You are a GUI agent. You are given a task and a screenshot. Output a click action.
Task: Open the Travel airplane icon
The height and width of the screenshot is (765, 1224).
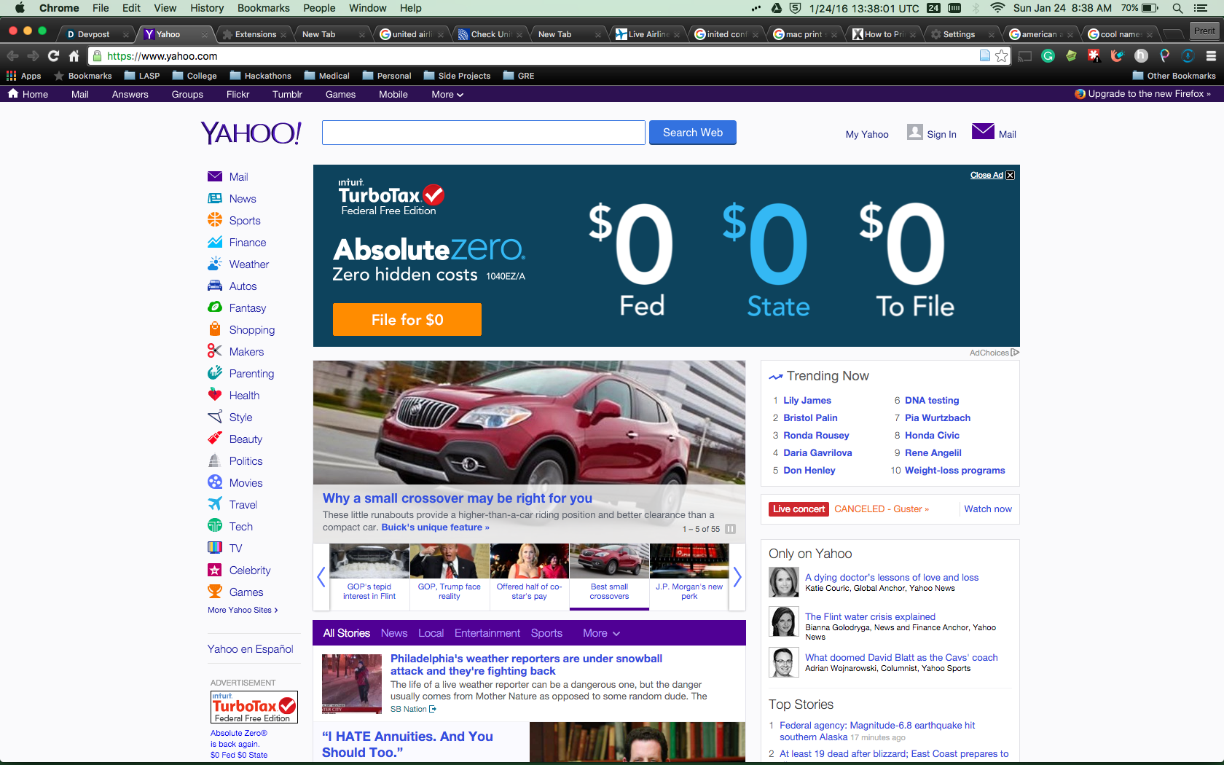pos(215,504)
